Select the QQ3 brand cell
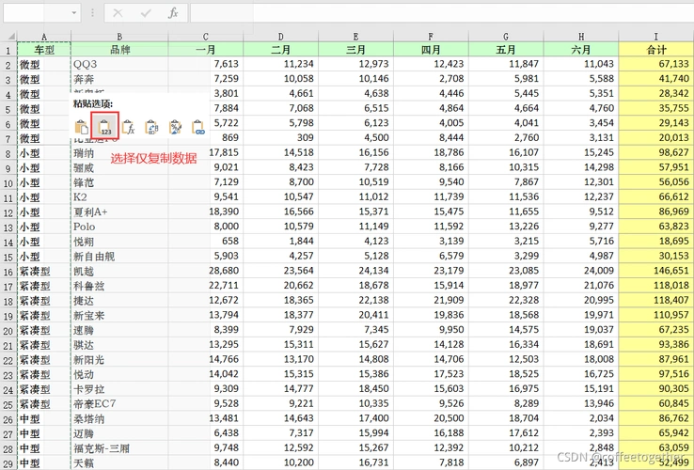The width and height of the screenshot is (694, 470). click(119, 64)
